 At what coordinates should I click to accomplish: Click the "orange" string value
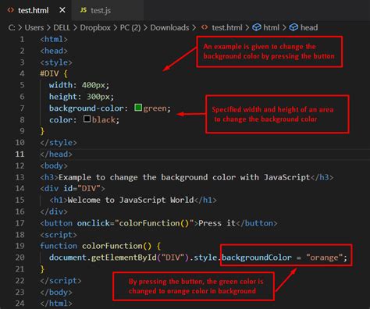tap(324, 257)
